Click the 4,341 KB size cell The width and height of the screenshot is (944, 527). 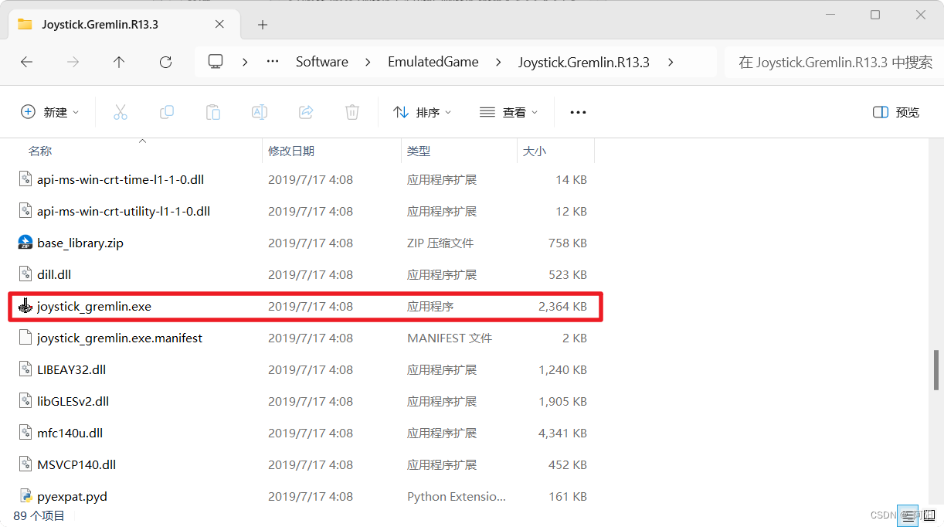pos(563,433)
